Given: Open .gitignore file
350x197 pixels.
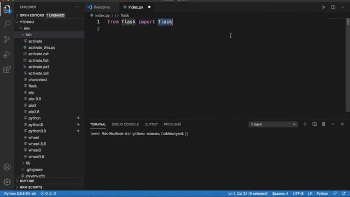Looking at the screenshot, I should click(x=34, y=170).
